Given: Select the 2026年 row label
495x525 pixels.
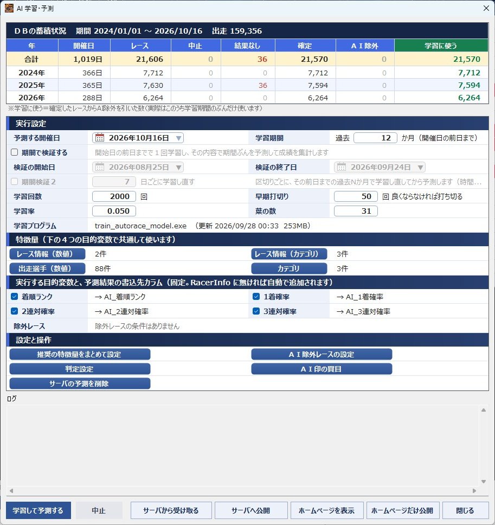Looking at the screenshot, I should (x=32, y=98).
